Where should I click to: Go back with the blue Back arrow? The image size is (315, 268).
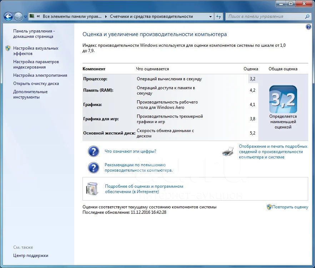point(9,16)
